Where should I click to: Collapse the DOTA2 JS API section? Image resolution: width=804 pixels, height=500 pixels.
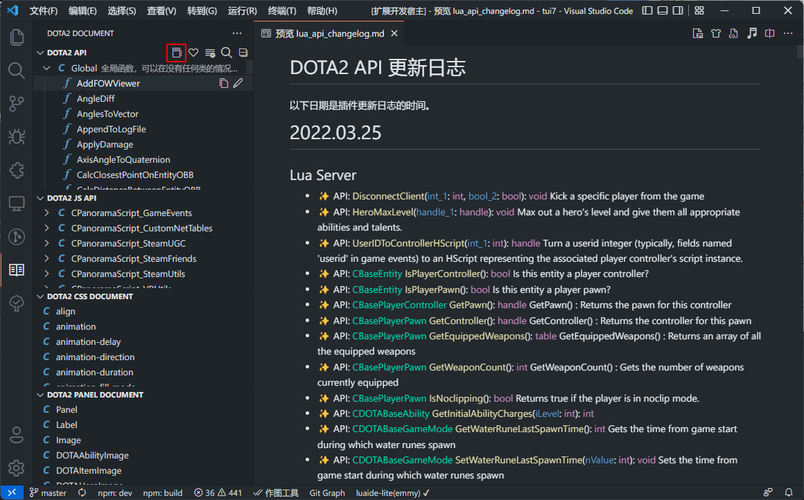pyautogui.click(x=40, y=198)
